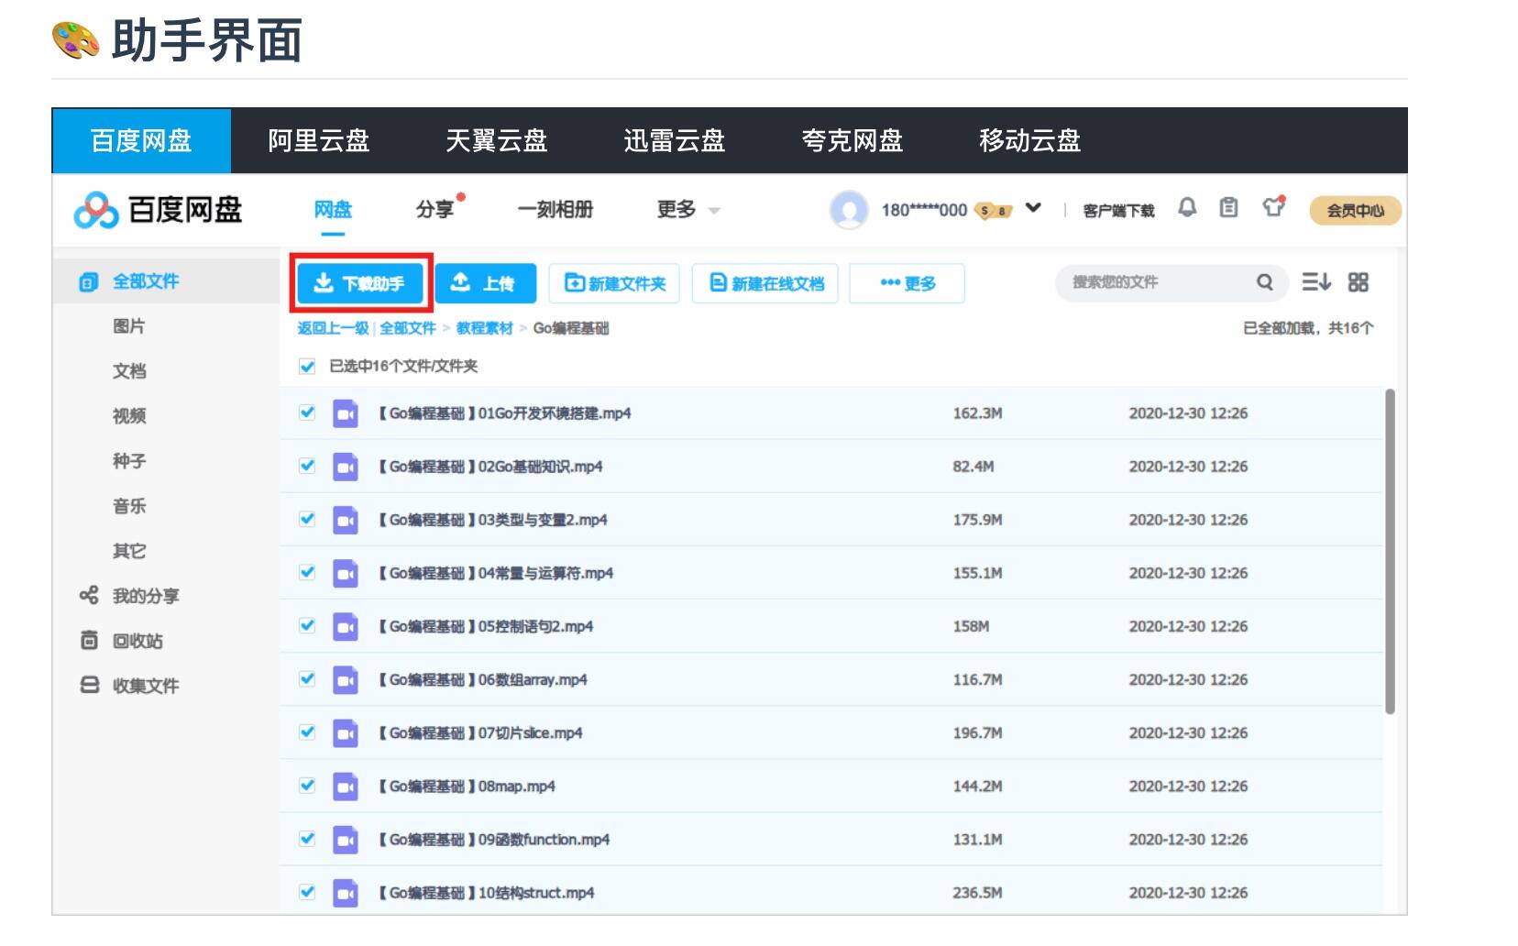Screen dimensions: 1518x946
Task: Click the search magnifier icon
Action: pyautogui.click(x=1265, y=282)
